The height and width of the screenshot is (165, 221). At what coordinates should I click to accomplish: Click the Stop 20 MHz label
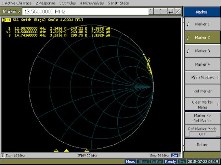tap(159, 156)
